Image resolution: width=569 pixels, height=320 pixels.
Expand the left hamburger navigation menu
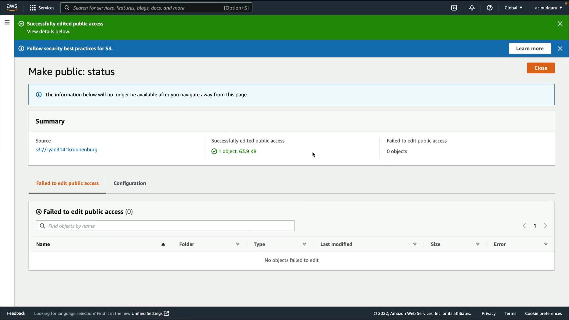7,22
